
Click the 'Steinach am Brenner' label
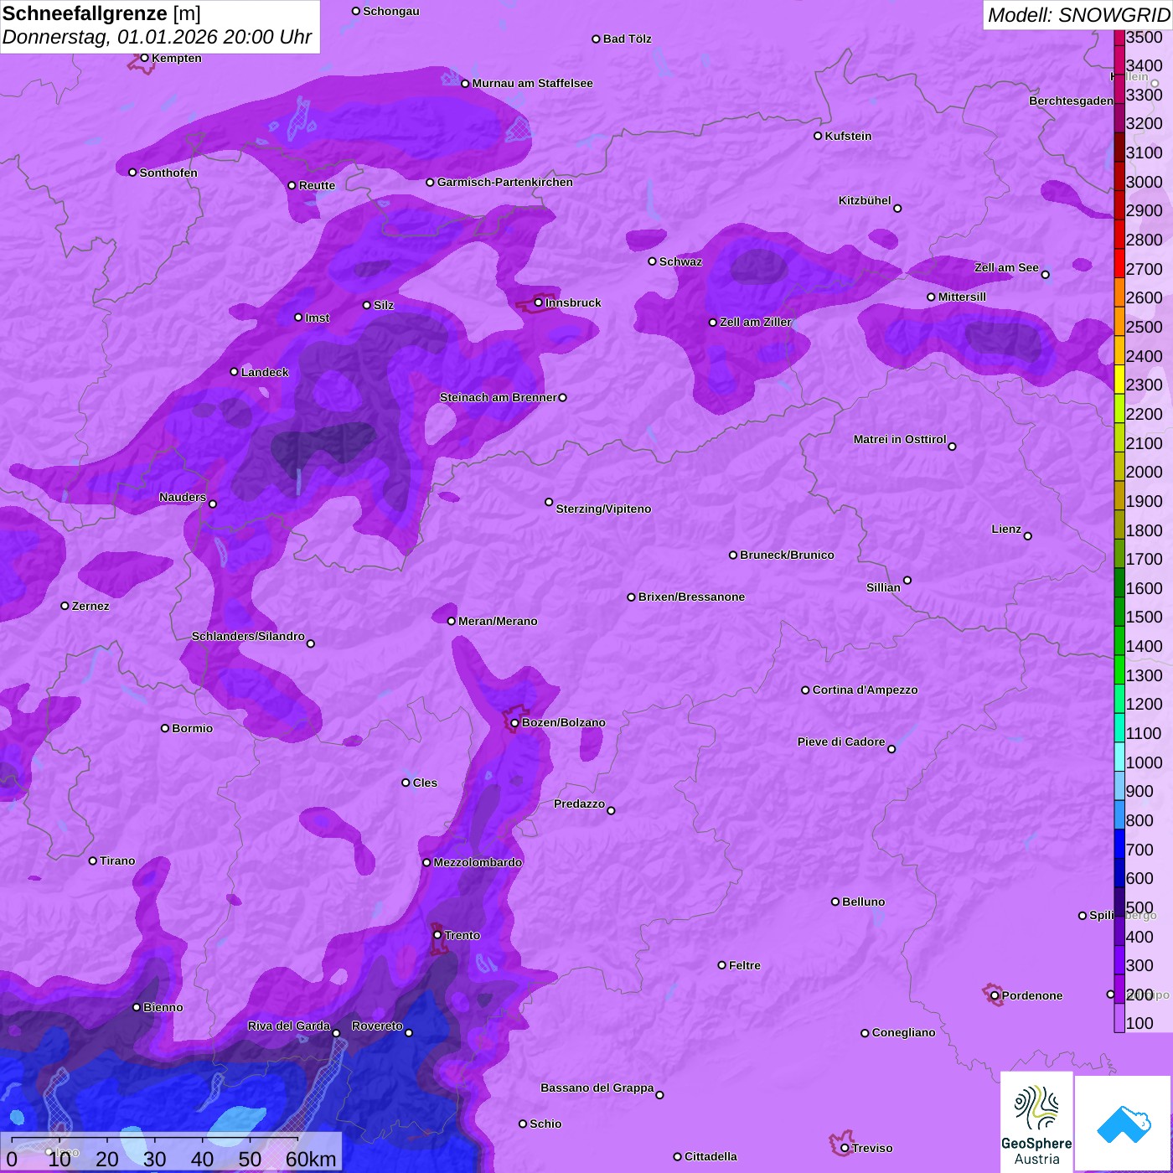click(498, 397)
